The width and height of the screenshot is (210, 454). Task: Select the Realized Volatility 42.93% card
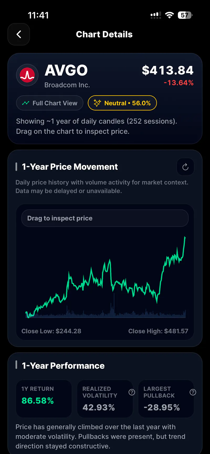pos(105,399)
